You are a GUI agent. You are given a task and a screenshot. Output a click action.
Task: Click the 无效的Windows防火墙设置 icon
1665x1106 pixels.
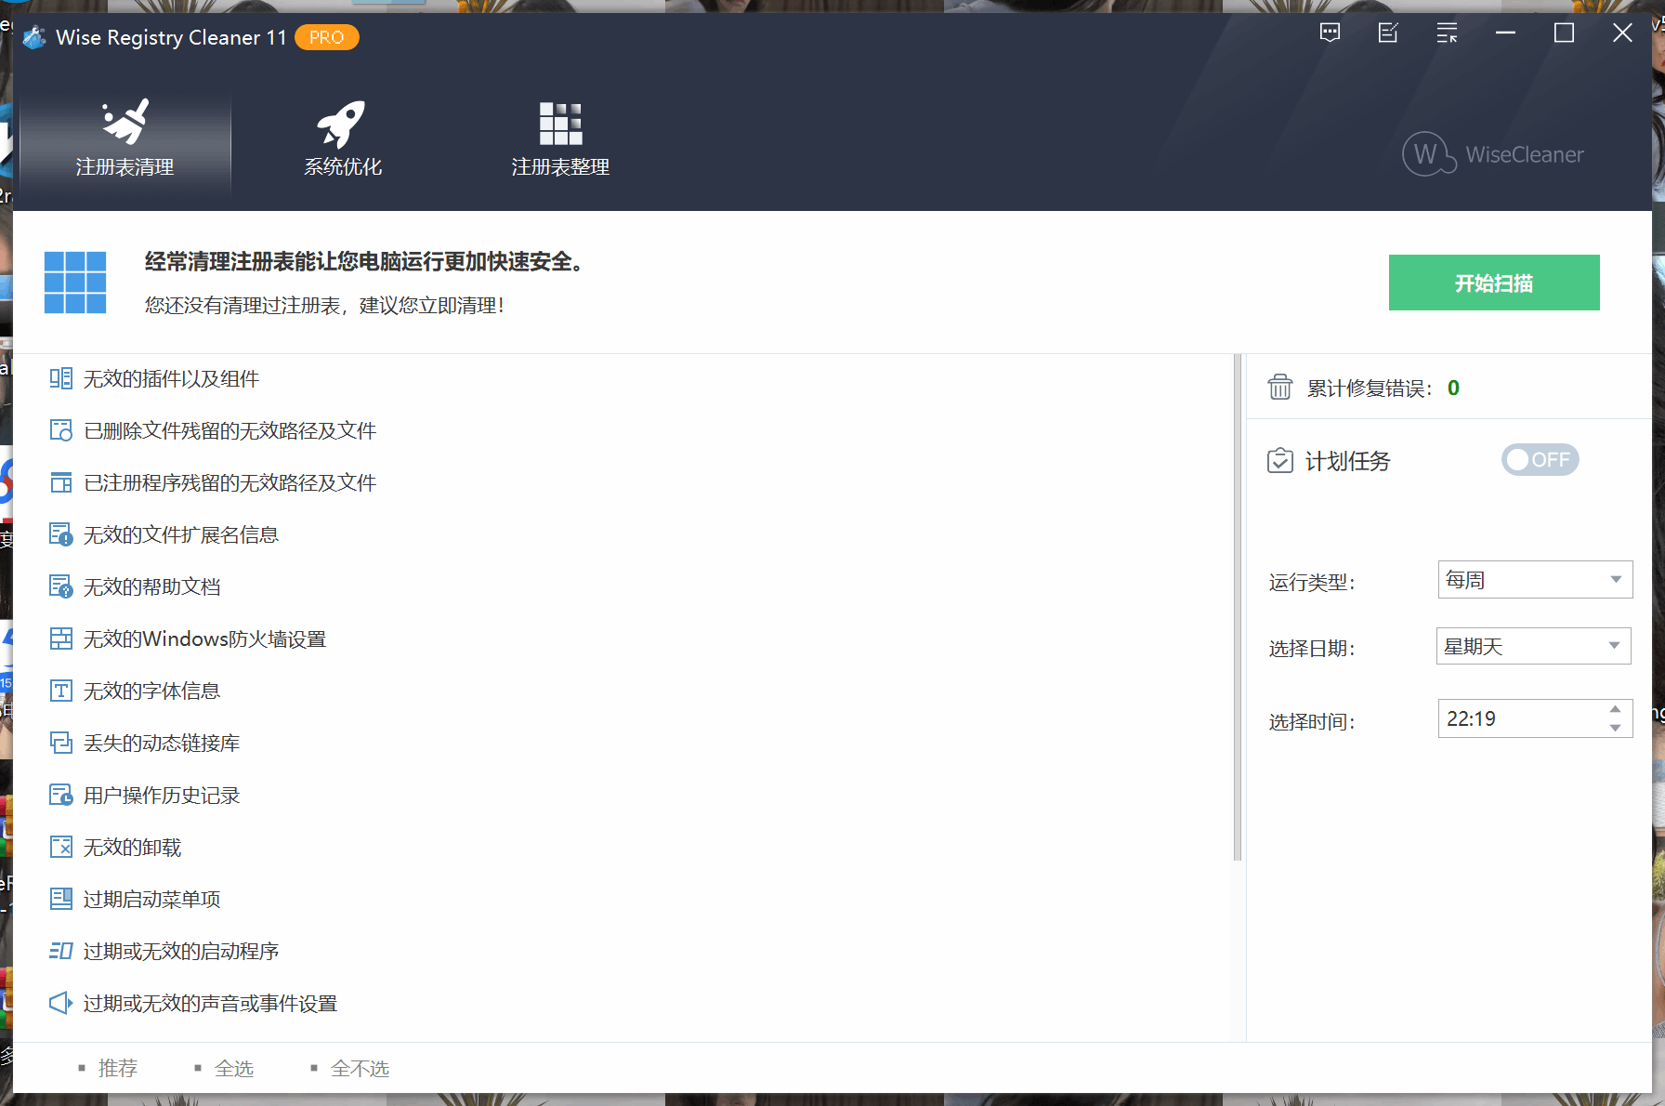coord(60,639)
